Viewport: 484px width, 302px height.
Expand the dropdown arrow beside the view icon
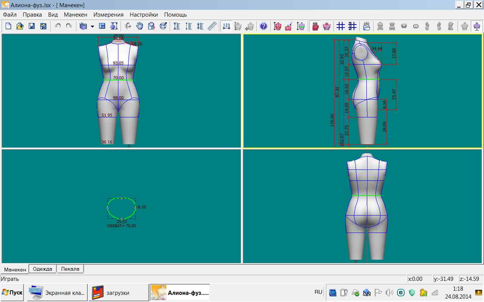pos(92,26)
